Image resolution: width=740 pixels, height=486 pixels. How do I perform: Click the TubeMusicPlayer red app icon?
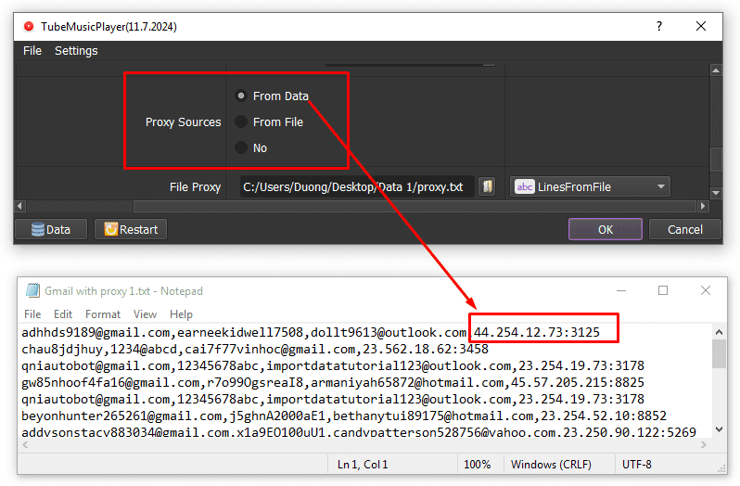point(29,26)
